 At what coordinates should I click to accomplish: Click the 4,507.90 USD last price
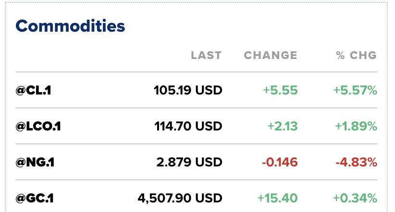(180, 198)
